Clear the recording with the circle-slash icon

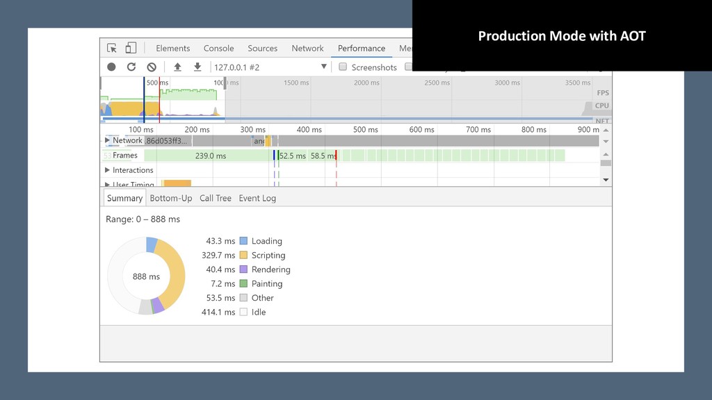tap(152, 67)
